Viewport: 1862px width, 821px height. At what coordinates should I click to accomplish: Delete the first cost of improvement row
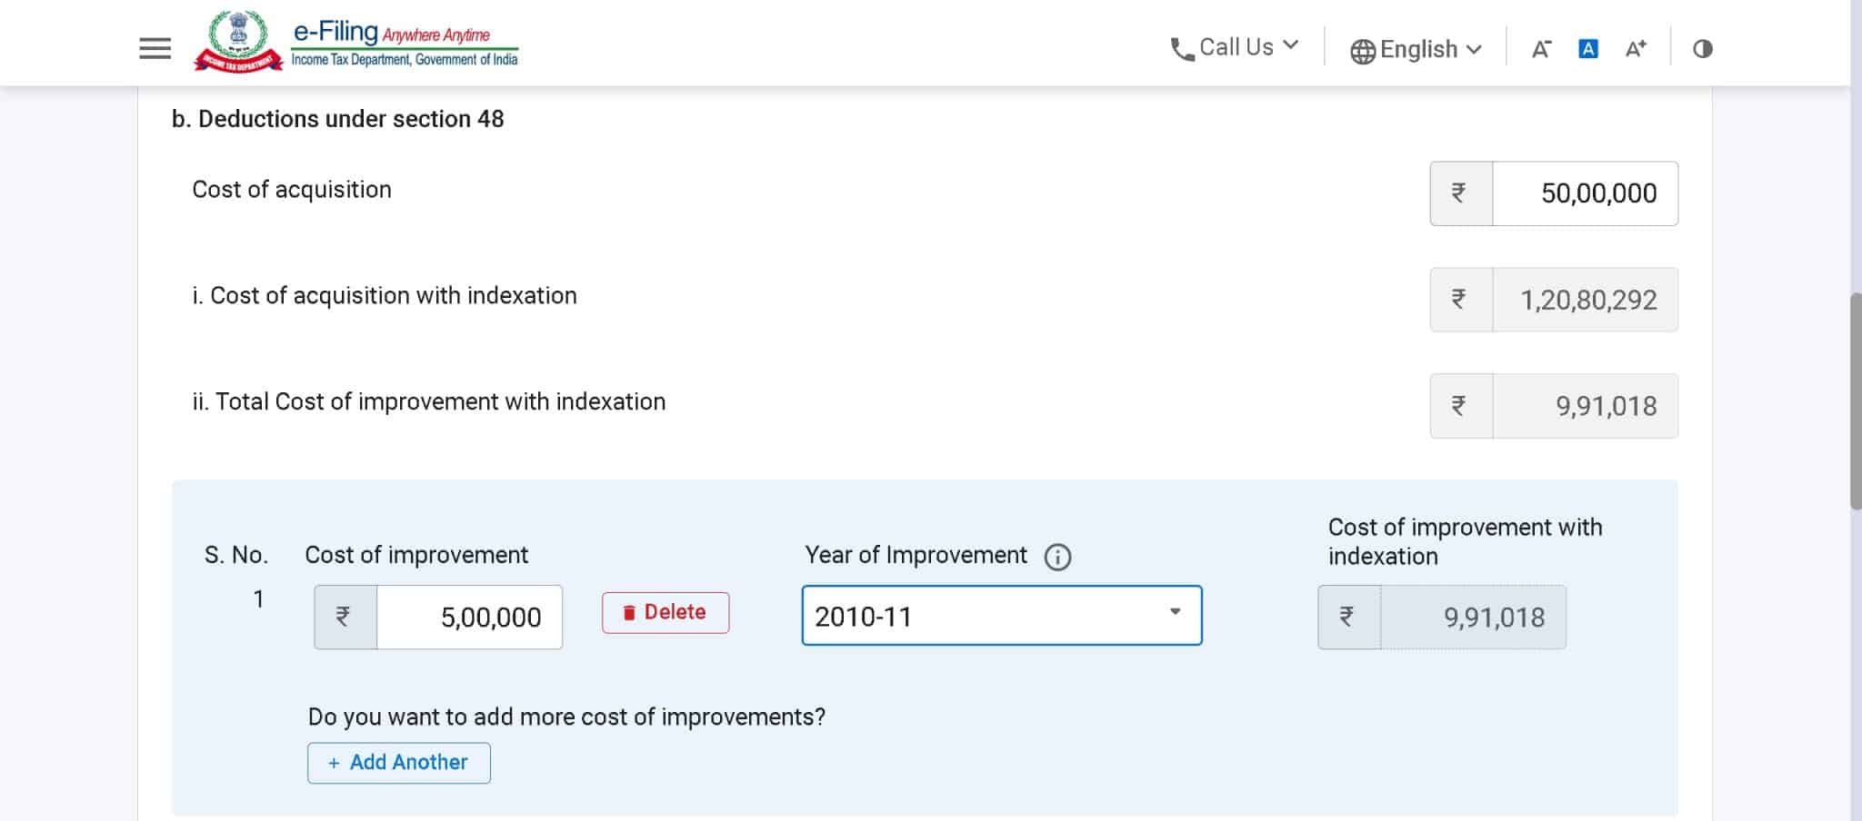pyautogui.click(x=666, y=613)
